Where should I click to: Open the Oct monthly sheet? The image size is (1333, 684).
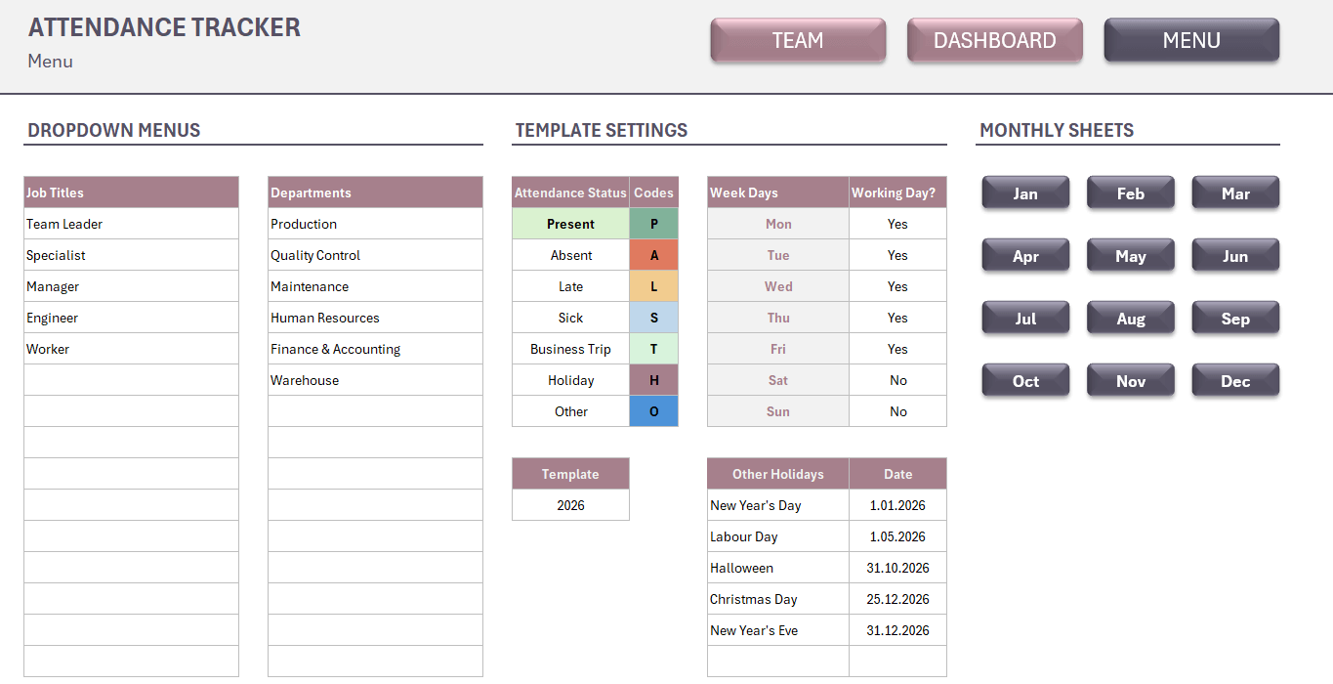point(1025,380)
